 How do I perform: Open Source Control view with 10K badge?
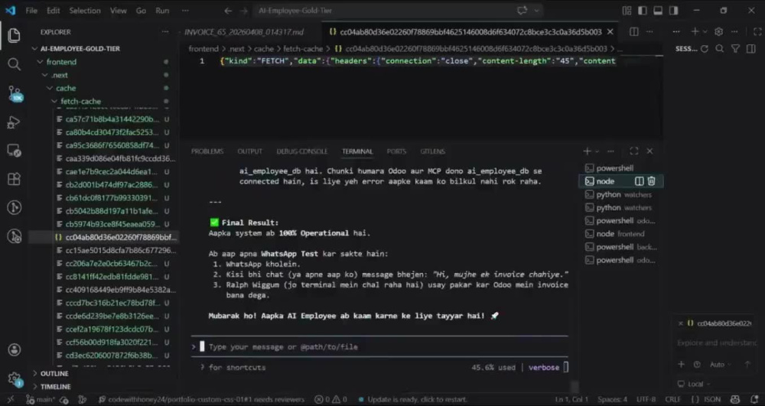(15, 93)
